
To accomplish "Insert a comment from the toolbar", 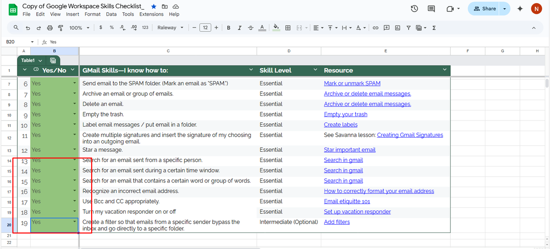I will tap(386, 28).
